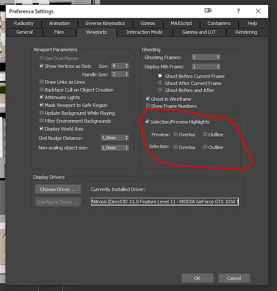Enable the Preview Overlay checkbox
277x291 pixels.
point(175,134)
